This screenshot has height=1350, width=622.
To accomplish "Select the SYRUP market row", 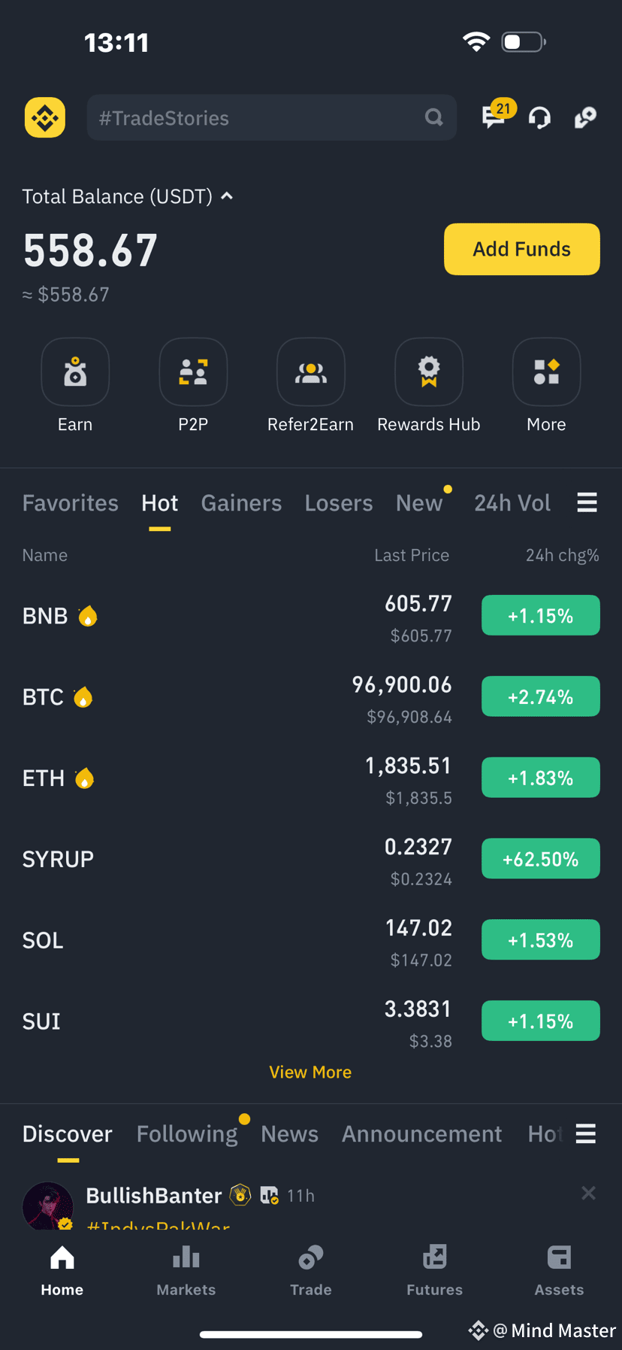I will pos(311,859).
